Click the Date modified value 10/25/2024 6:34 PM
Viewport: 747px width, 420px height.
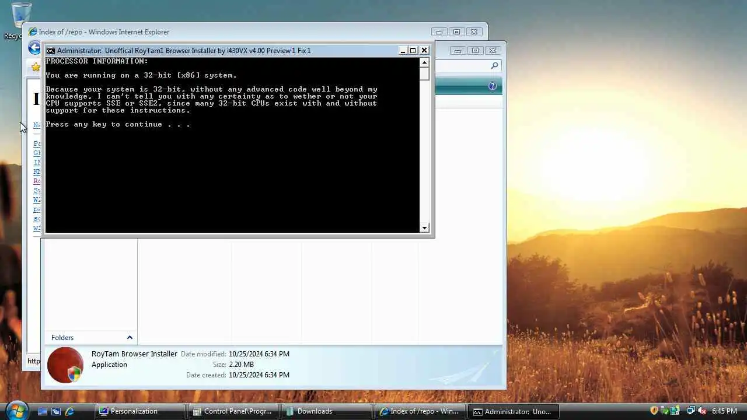pos(259,354)
